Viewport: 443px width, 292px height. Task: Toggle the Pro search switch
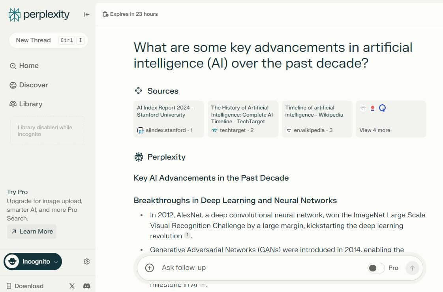click(x=376, y=268)
